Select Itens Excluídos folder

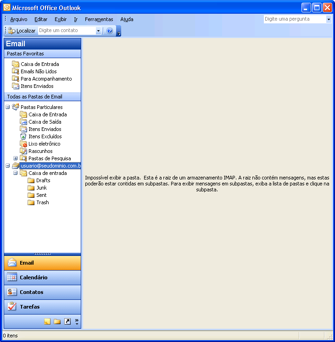click(x=45, y=136)
